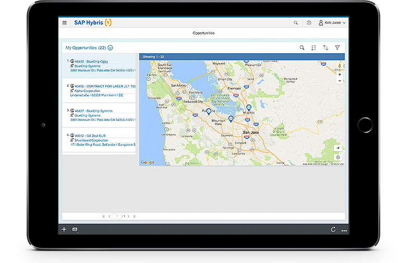Viewport: 407px width, 263px height.
Task: Go to last page of results
Action: tap(134, 216)
